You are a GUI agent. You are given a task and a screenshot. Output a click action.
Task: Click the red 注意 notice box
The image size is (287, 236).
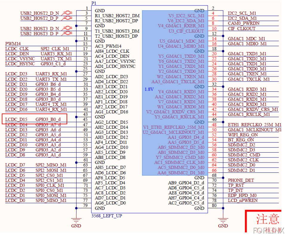pyautogui.click(x=265, y=220)
